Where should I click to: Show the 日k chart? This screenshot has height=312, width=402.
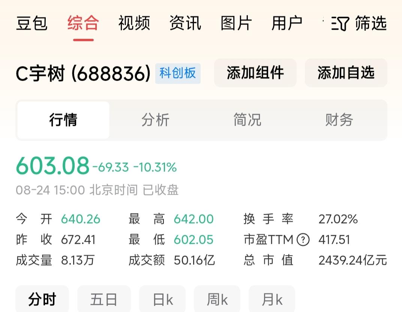[x=162, y=299]
